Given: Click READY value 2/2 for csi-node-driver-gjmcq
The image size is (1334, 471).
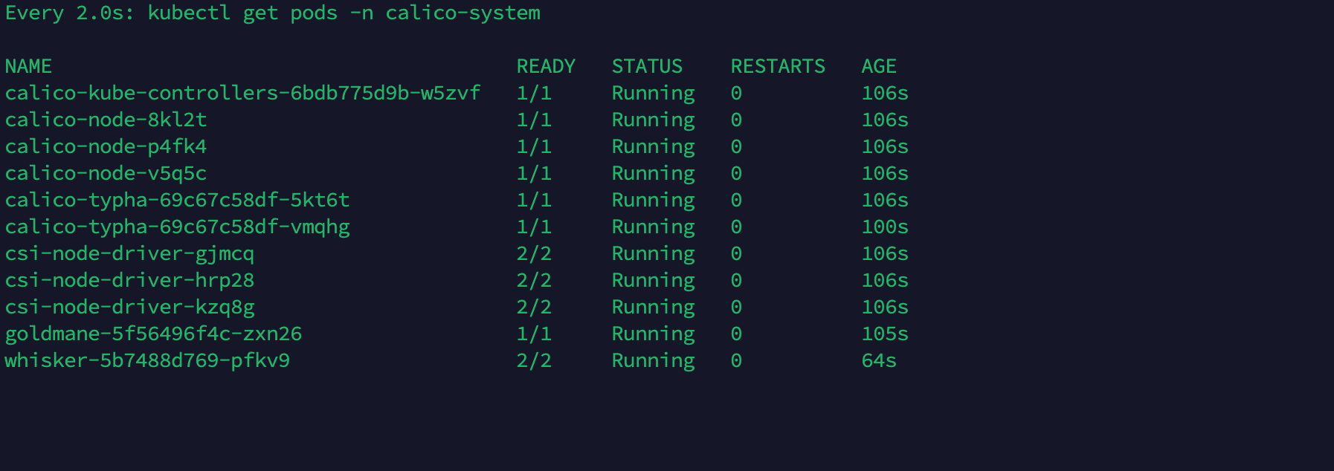Looking at the screenshot, I should point(534,253).
